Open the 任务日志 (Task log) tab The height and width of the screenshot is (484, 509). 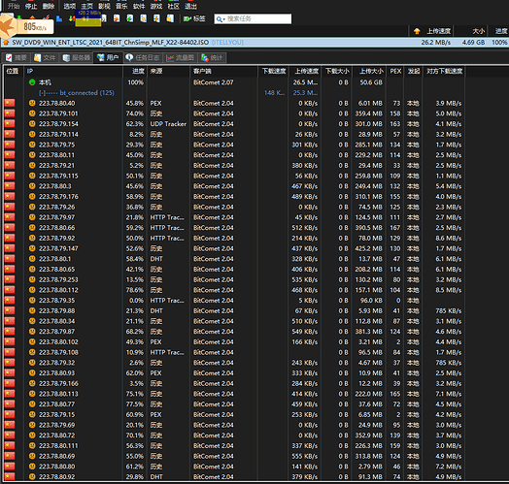[143, 57]
